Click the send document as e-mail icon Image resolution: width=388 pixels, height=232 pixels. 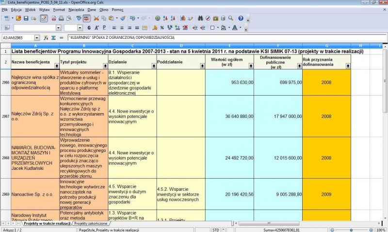[x=33, y=18]
